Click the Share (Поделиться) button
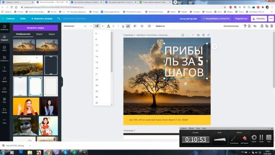The height and width of the screenshot is (155, 275). tap(241, 19)
